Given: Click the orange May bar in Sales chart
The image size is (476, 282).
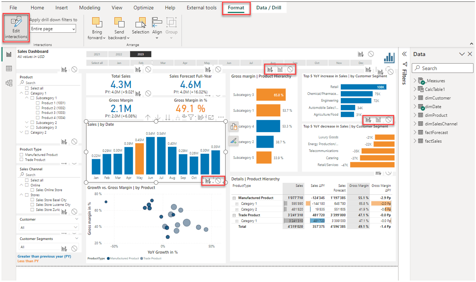Looking at the screenshot, I should pyautogui.click(x=139, y=159).
